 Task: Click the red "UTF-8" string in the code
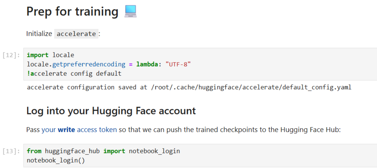(x=178, y=64)
